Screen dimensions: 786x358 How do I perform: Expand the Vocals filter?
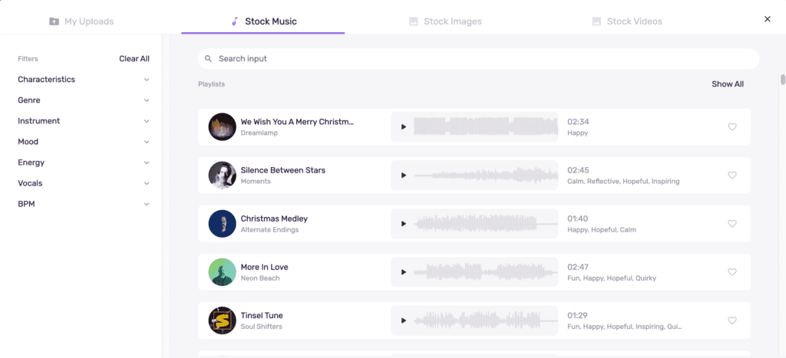83,183
